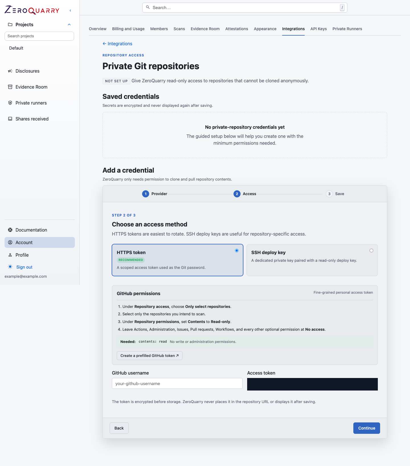Click the Projects folder icon

(x=10, y=24)
